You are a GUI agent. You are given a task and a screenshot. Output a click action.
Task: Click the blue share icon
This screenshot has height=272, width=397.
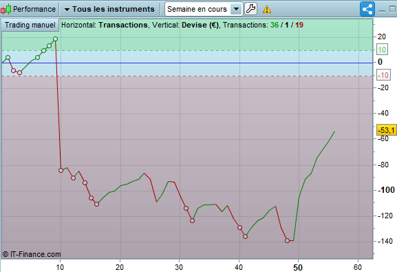(367, 9)
